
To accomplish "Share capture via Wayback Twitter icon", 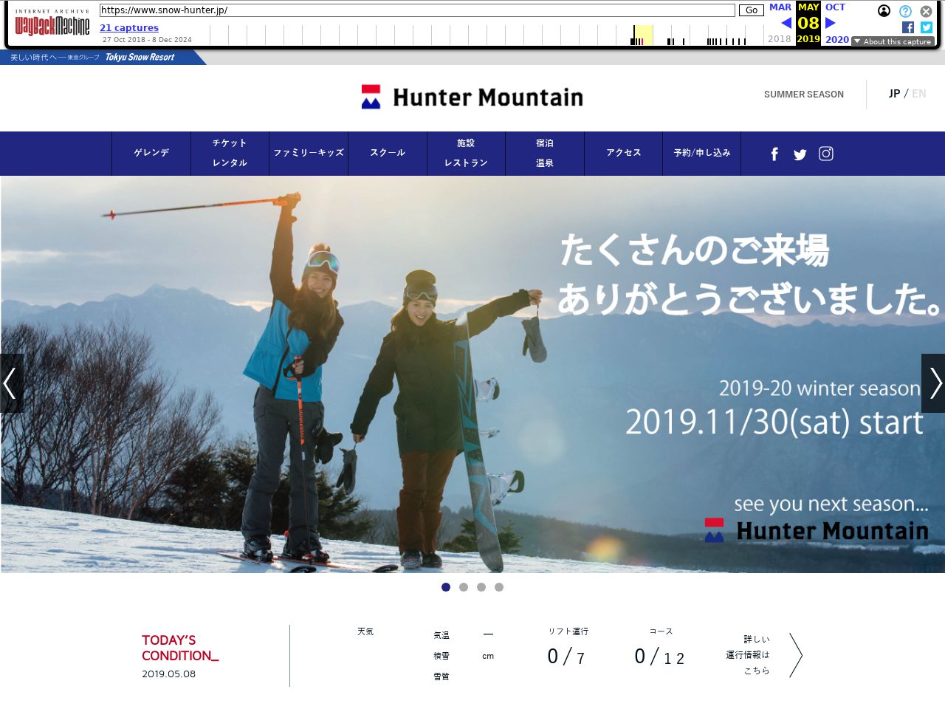I will (x=927, y=27).
